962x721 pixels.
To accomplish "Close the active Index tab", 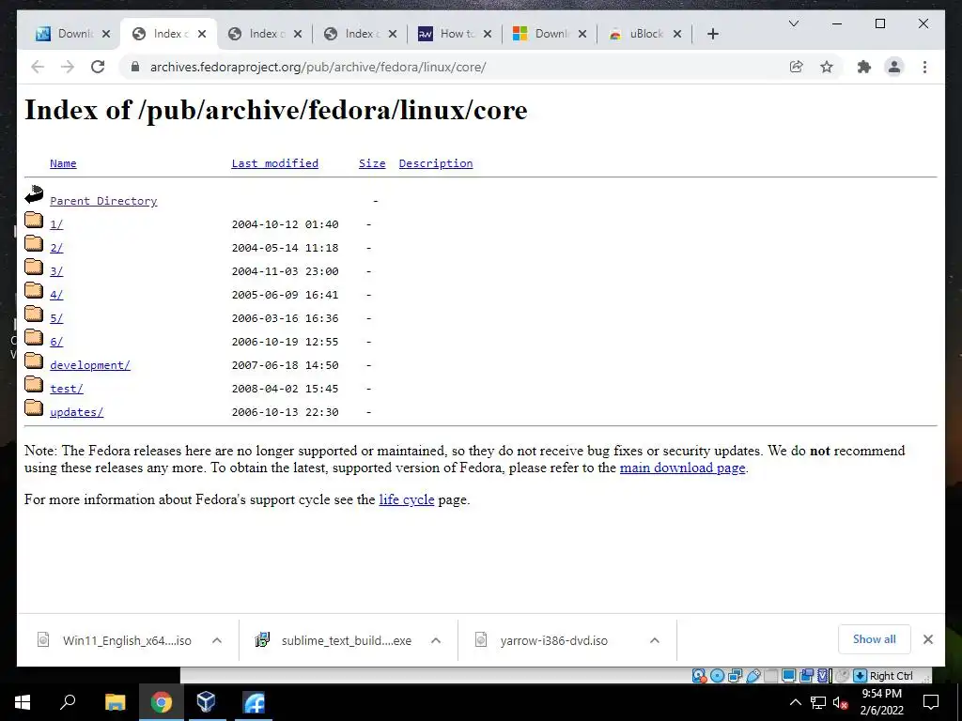I will pyautogui.click(x=202, y=34).
